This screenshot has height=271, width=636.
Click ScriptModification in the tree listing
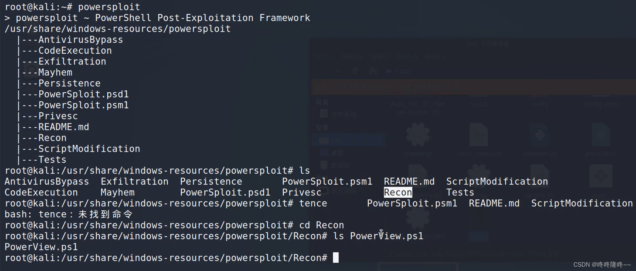[x=89, y=149]
